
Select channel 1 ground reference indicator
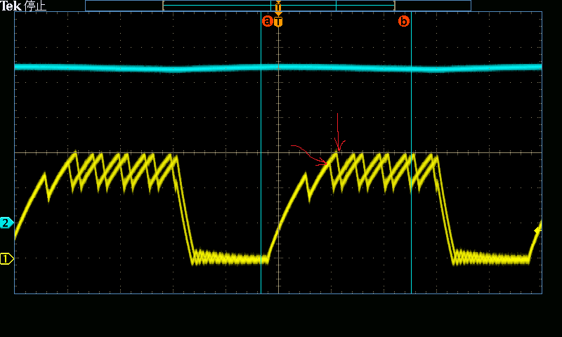point(6,258)
